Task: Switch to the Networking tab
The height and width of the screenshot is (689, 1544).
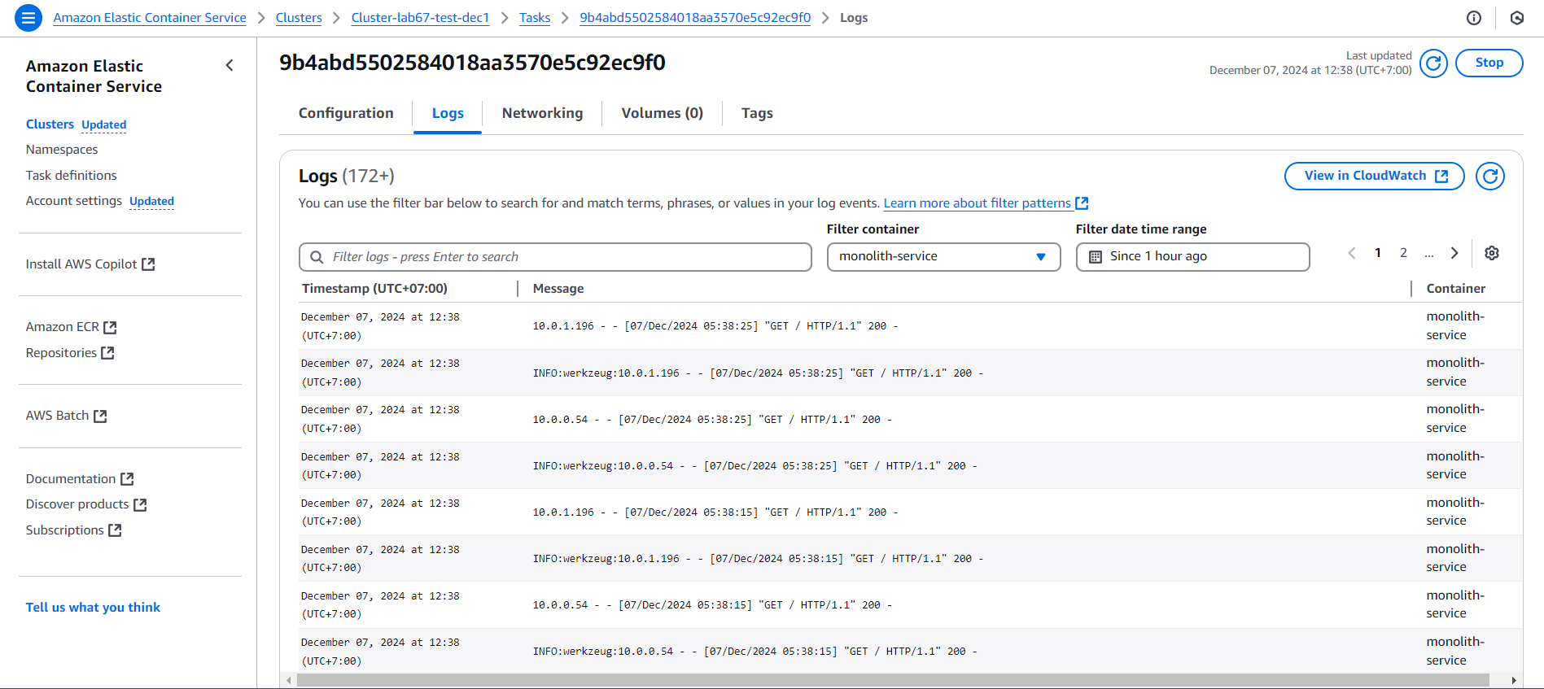Action: pos(542,113)
